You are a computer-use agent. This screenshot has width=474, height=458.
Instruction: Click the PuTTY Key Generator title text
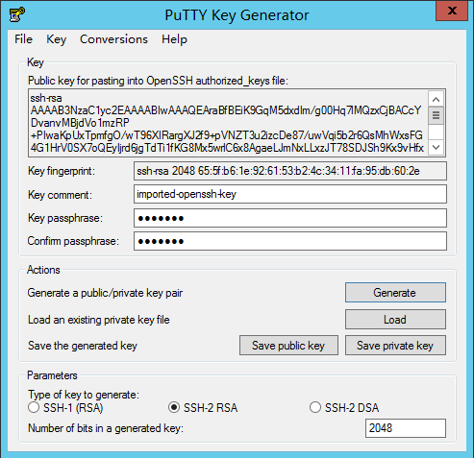click(237, 15)
